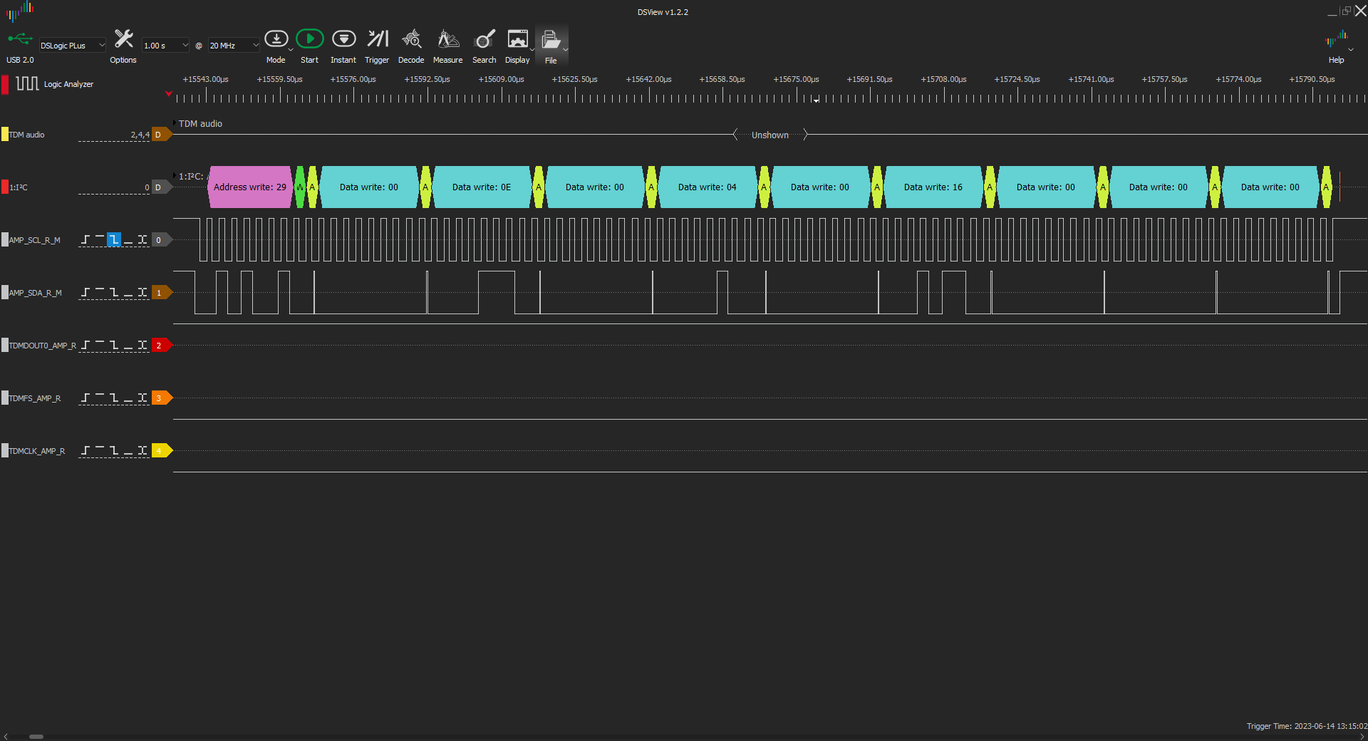Click the TDM 'Unshown' annotation

tap(770, 135)
